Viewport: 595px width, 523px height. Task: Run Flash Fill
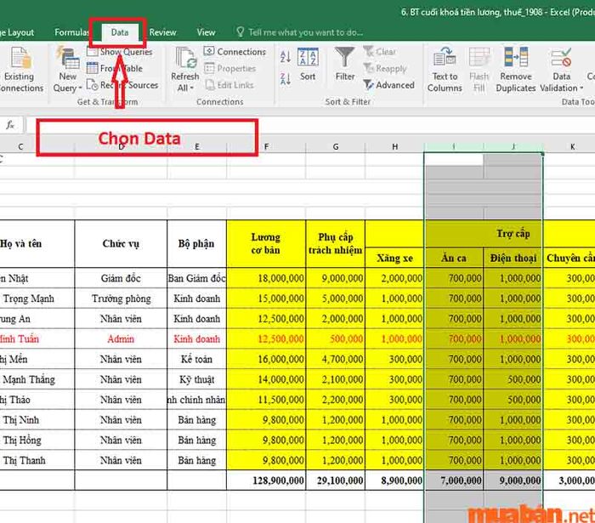[x=479, y=70]
